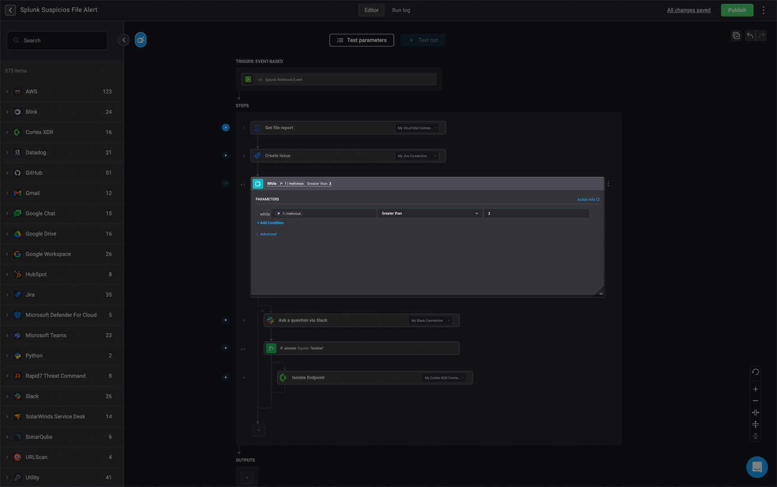Zoom in on the canvas
Image resolution: width=777 pixels, height=487 pixels.
coord(756,389)
